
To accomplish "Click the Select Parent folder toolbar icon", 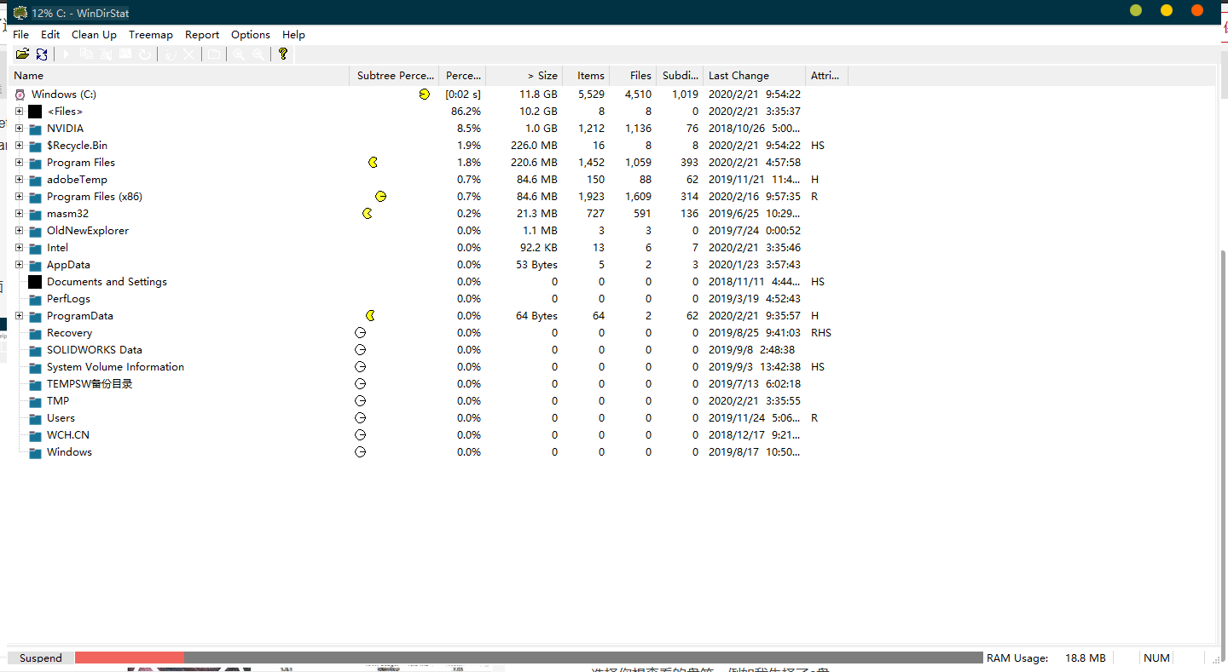I will pyautogui.click(x=214, y=54).
